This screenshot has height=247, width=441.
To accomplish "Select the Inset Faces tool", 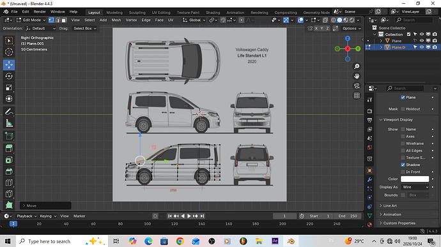I will [9, 160].
